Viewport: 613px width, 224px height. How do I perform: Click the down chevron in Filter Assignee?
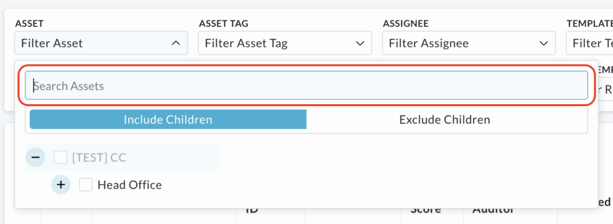pos(544,43)
